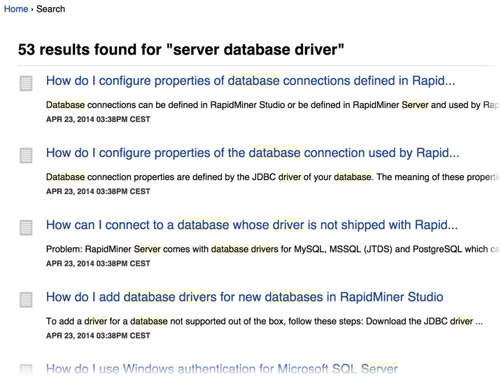Click the '53 results found' heading
The height and width of the screenshot is (377, 501).
coord(181,50)
